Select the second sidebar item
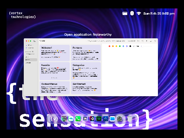This screenshot has height=138, width=184. click(x=30, y=48)
